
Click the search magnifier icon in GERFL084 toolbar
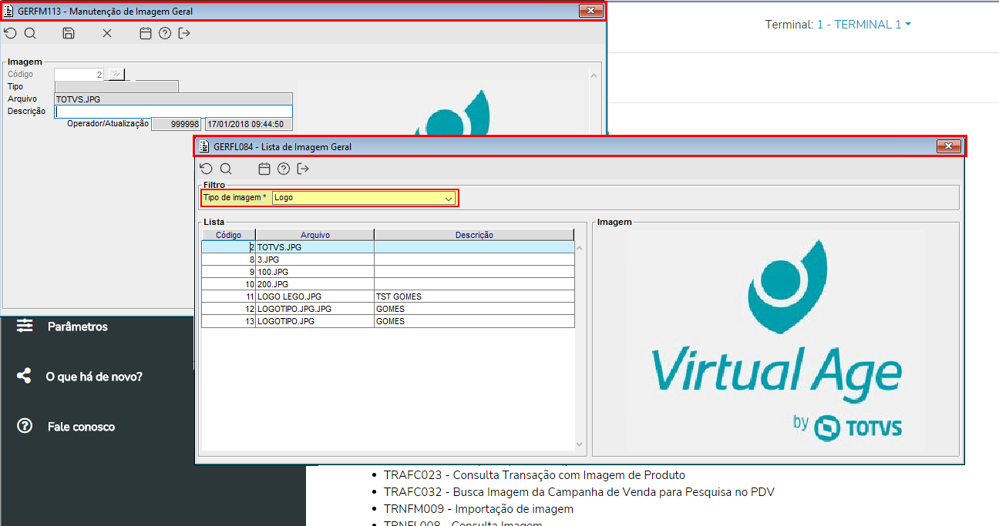(x=226, y=169)
